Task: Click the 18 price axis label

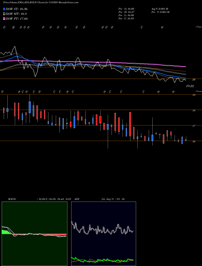Action: [194, 111]
